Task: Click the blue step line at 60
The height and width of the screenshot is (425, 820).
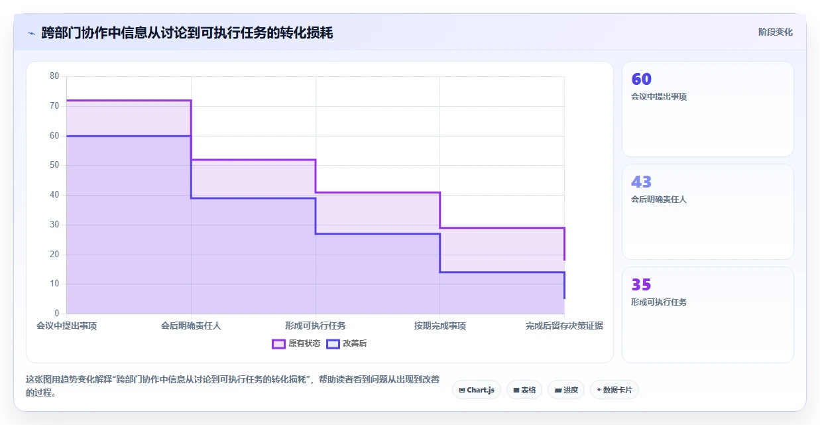Action: [129, 136]
